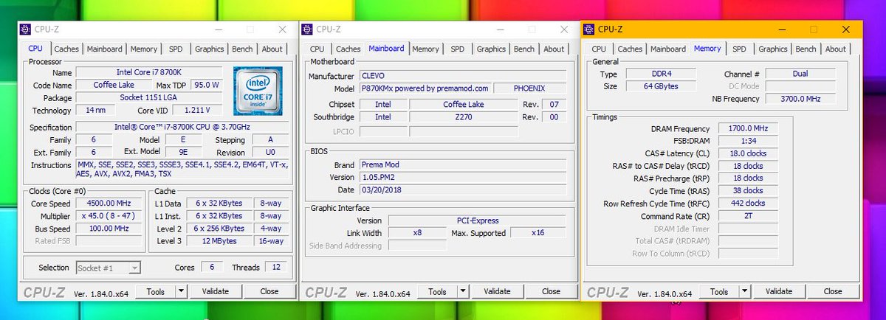
Task: Click the Row Refresh Cycle Time value 442 clocks
Action: pos(749,204)
